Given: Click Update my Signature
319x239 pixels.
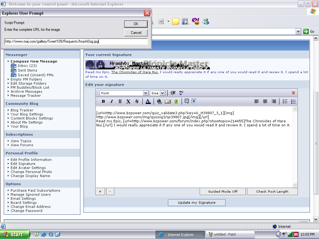Looking at the screenshot, I should point(197,202).
